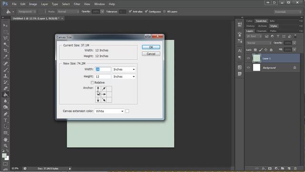Open the fill source Foreground dropdown

pyautogui.click(x=27, y=11)
